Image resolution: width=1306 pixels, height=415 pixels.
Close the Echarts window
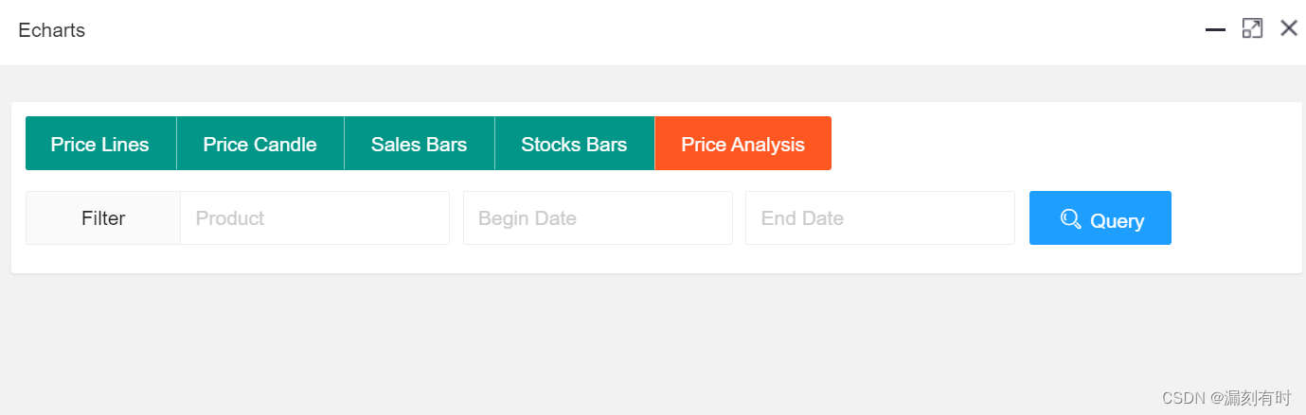coord(1289,28)
